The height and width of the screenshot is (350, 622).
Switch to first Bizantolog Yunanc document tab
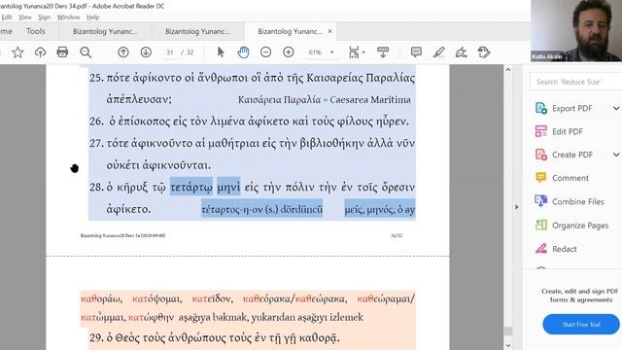coord(105,31)
